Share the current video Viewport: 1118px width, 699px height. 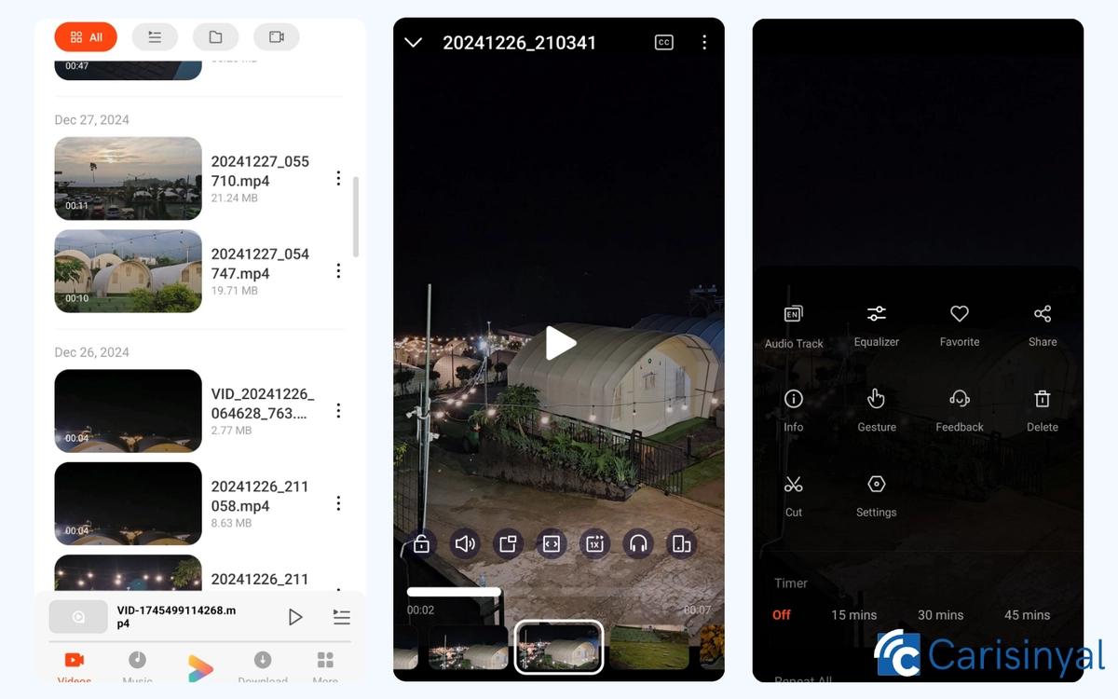point(1043,326)
